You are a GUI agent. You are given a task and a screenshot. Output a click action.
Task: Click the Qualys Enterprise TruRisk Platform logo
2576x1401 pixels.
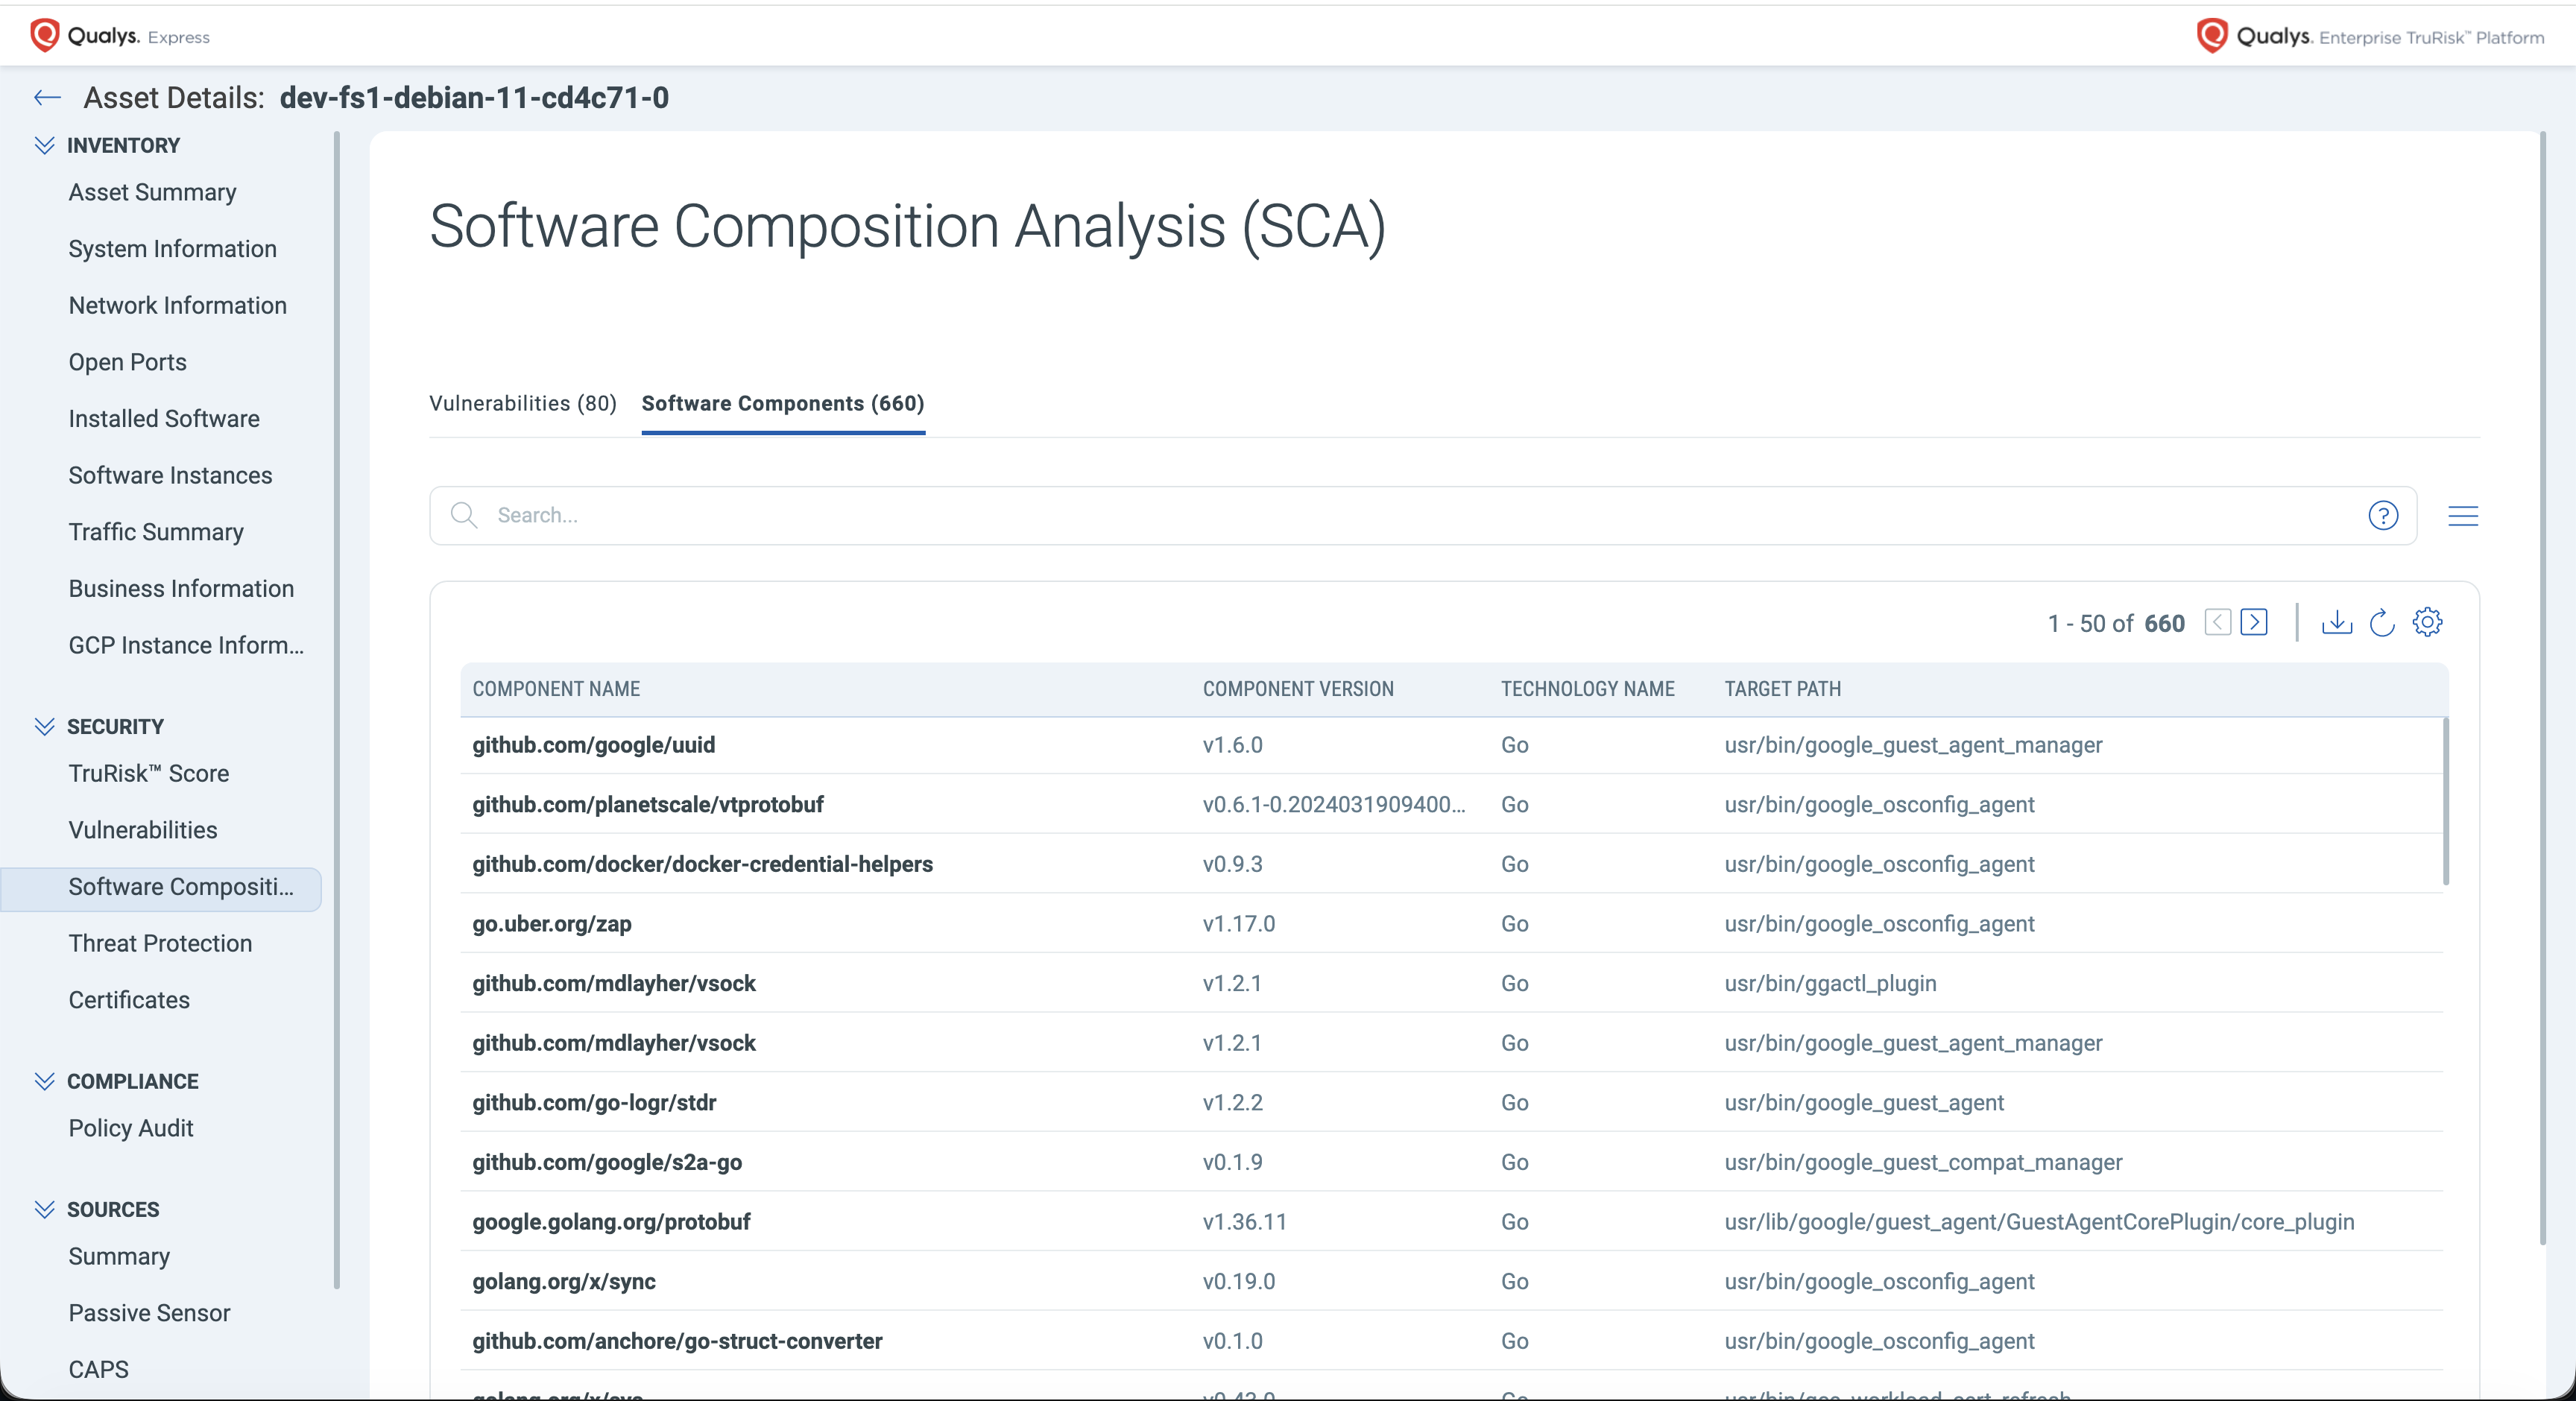click(2370, 36)
